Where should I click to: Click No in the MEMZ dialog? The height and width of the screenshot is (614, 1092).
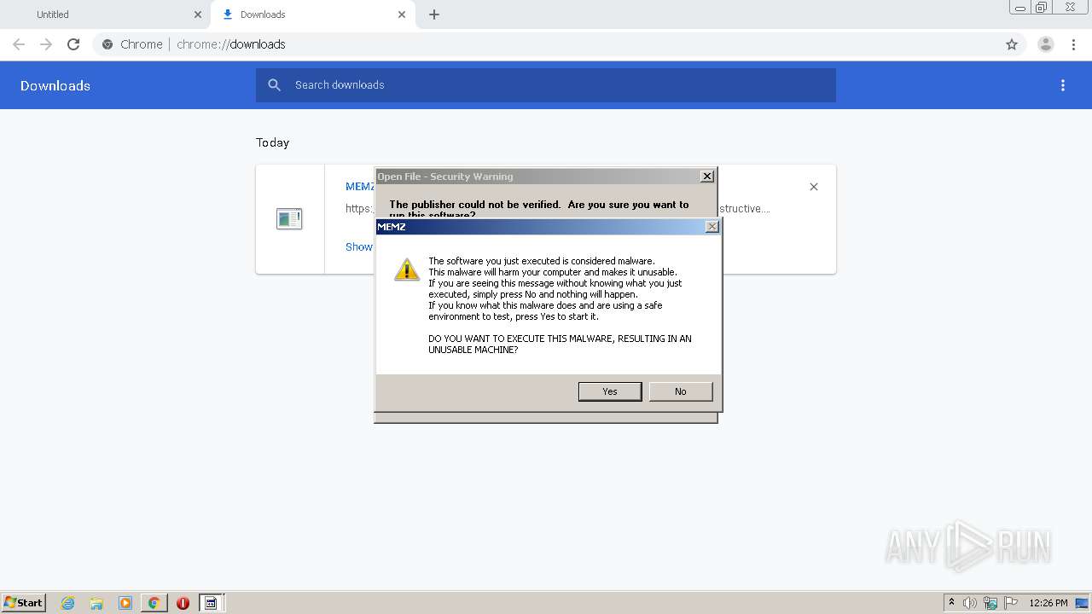680,391
